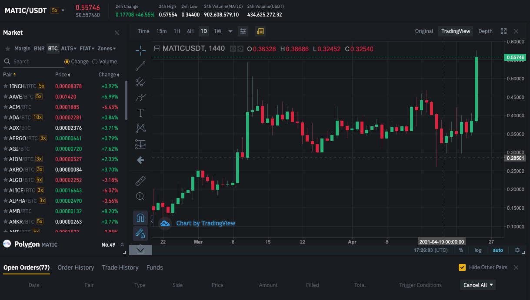530x300 pixels.
Task: Select the crosshair cursor tool
Action: [140, 50]
